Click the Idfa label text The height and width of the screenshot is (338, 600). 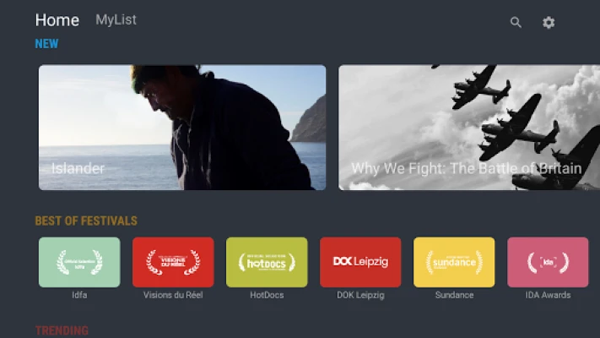79,295
